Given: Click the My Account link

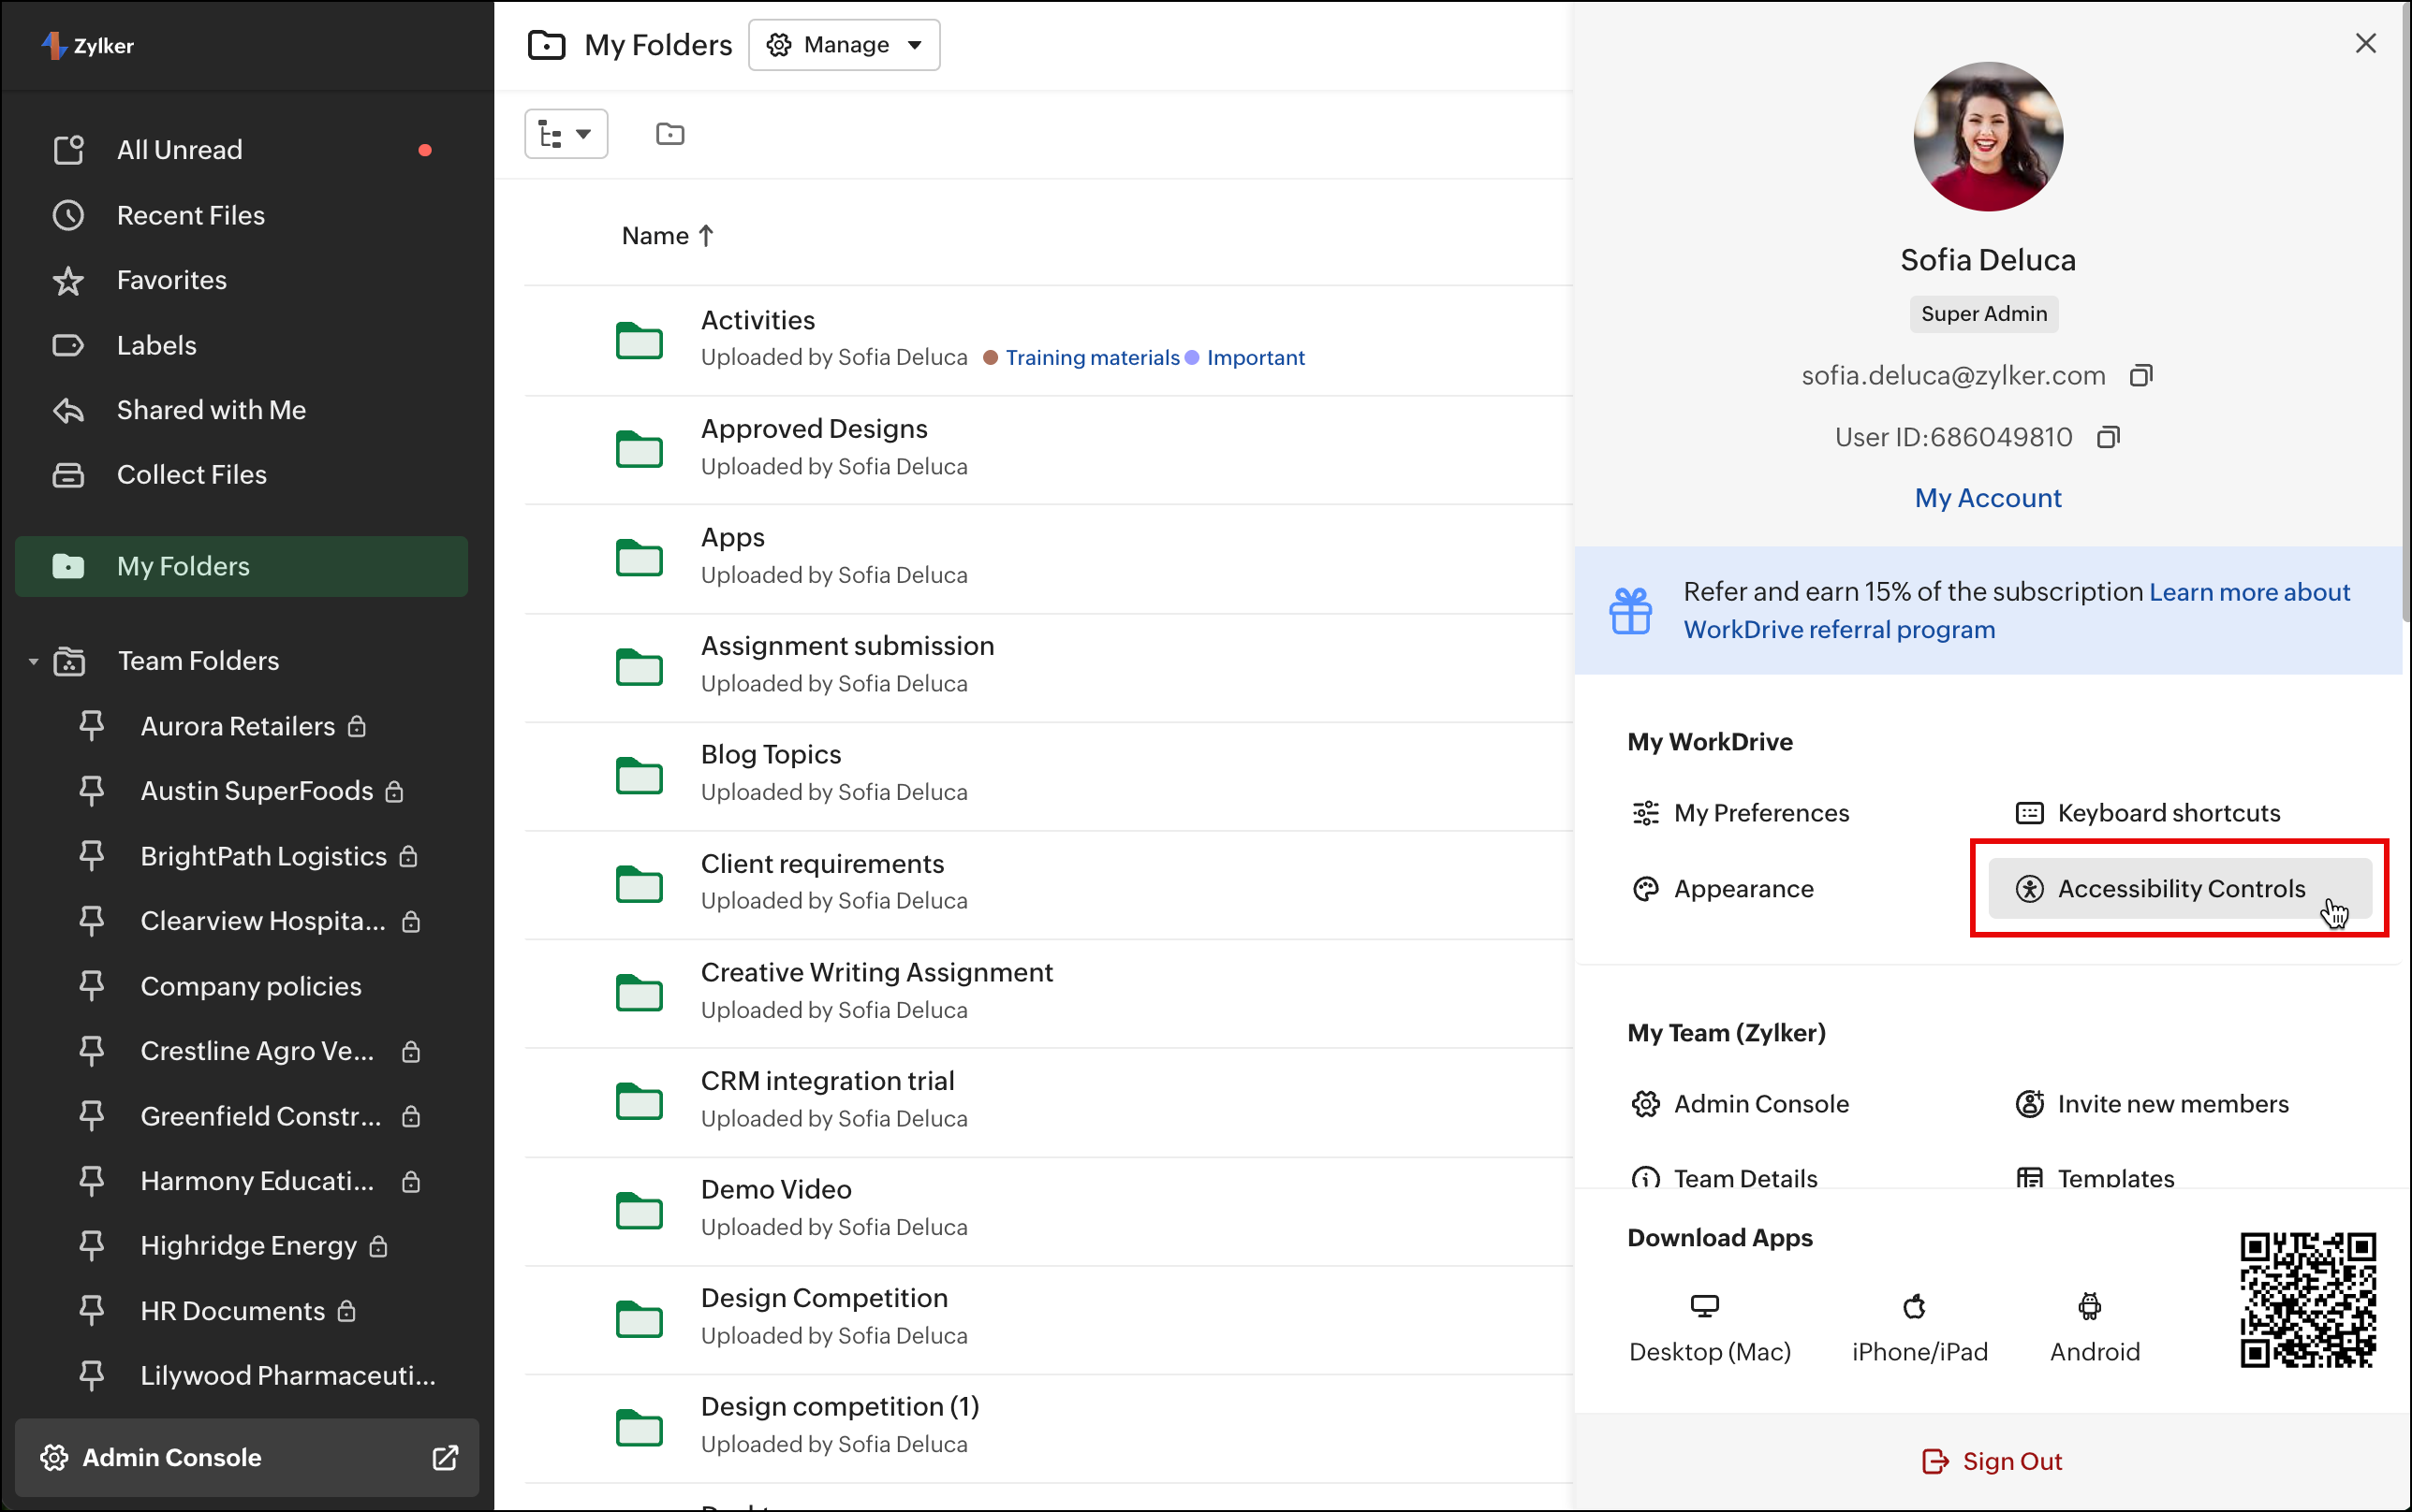Looking at the screenshot, I should (1987, 498).
